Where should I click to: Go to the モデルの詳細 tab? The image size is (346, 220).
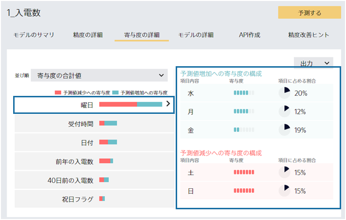click(x=196, y=35)
